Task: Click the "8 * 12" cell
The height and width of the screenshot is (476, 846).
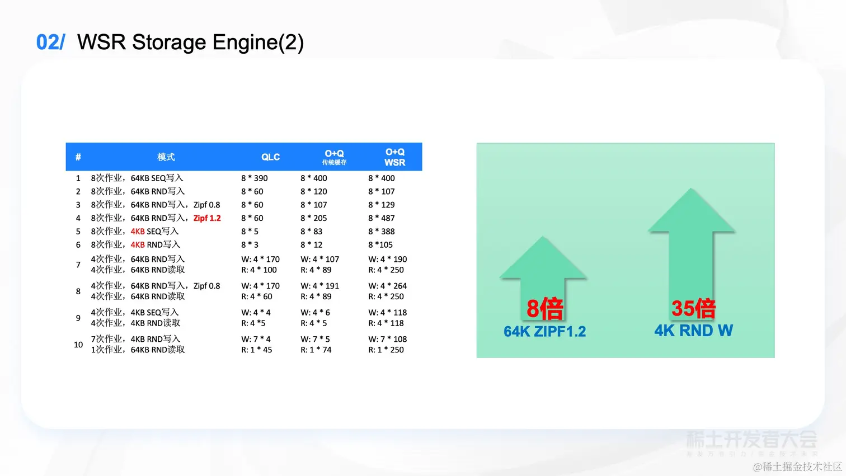Action: pyautogui.click(x=312, y=244)
